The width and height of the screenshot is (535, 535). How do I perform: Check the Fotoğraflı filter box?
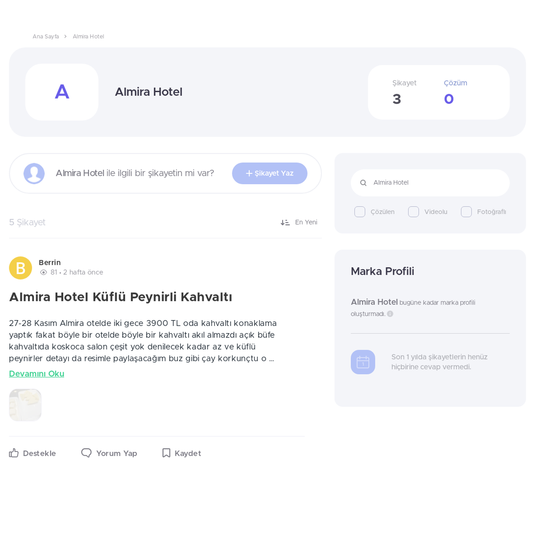click(x=466, y=212)
